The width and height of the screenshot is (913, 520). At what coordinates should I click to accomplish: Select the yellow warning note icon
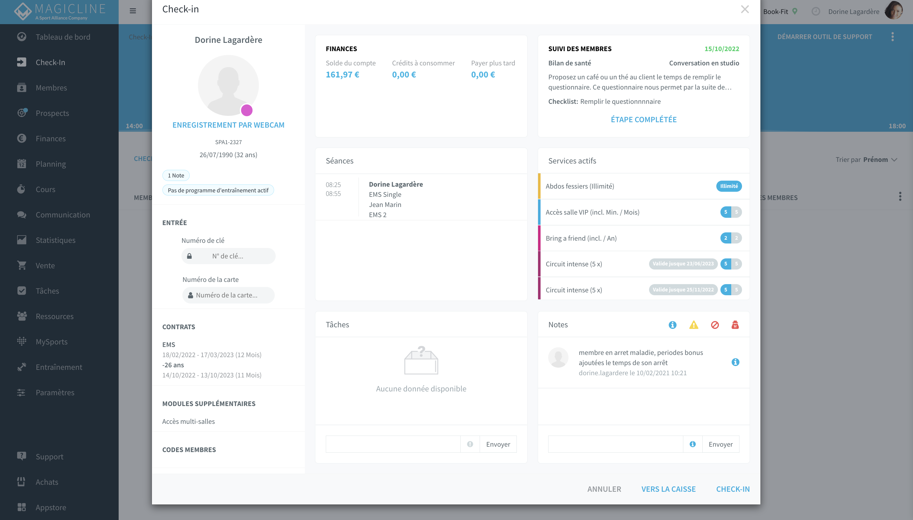coord(693,325)
